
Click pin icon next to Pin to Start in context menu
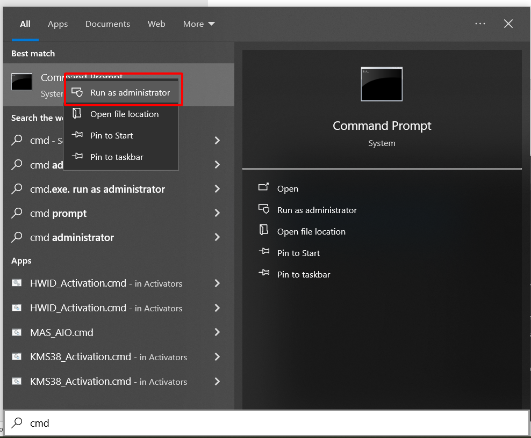click(77, 135)
